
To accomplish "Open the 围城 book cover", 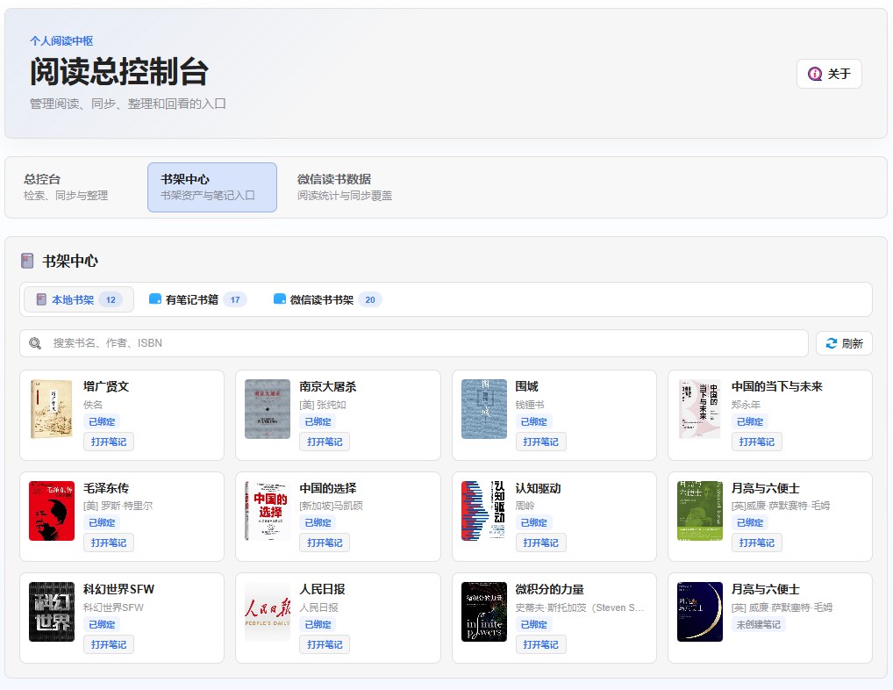I will (484, 408).
